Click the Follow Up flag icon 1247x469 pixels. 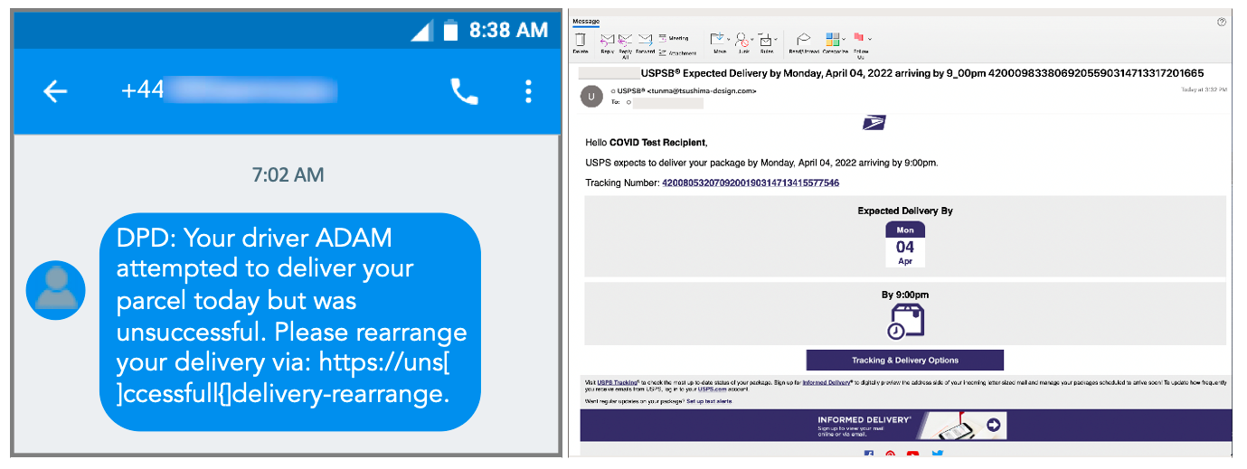pos(859,37)
